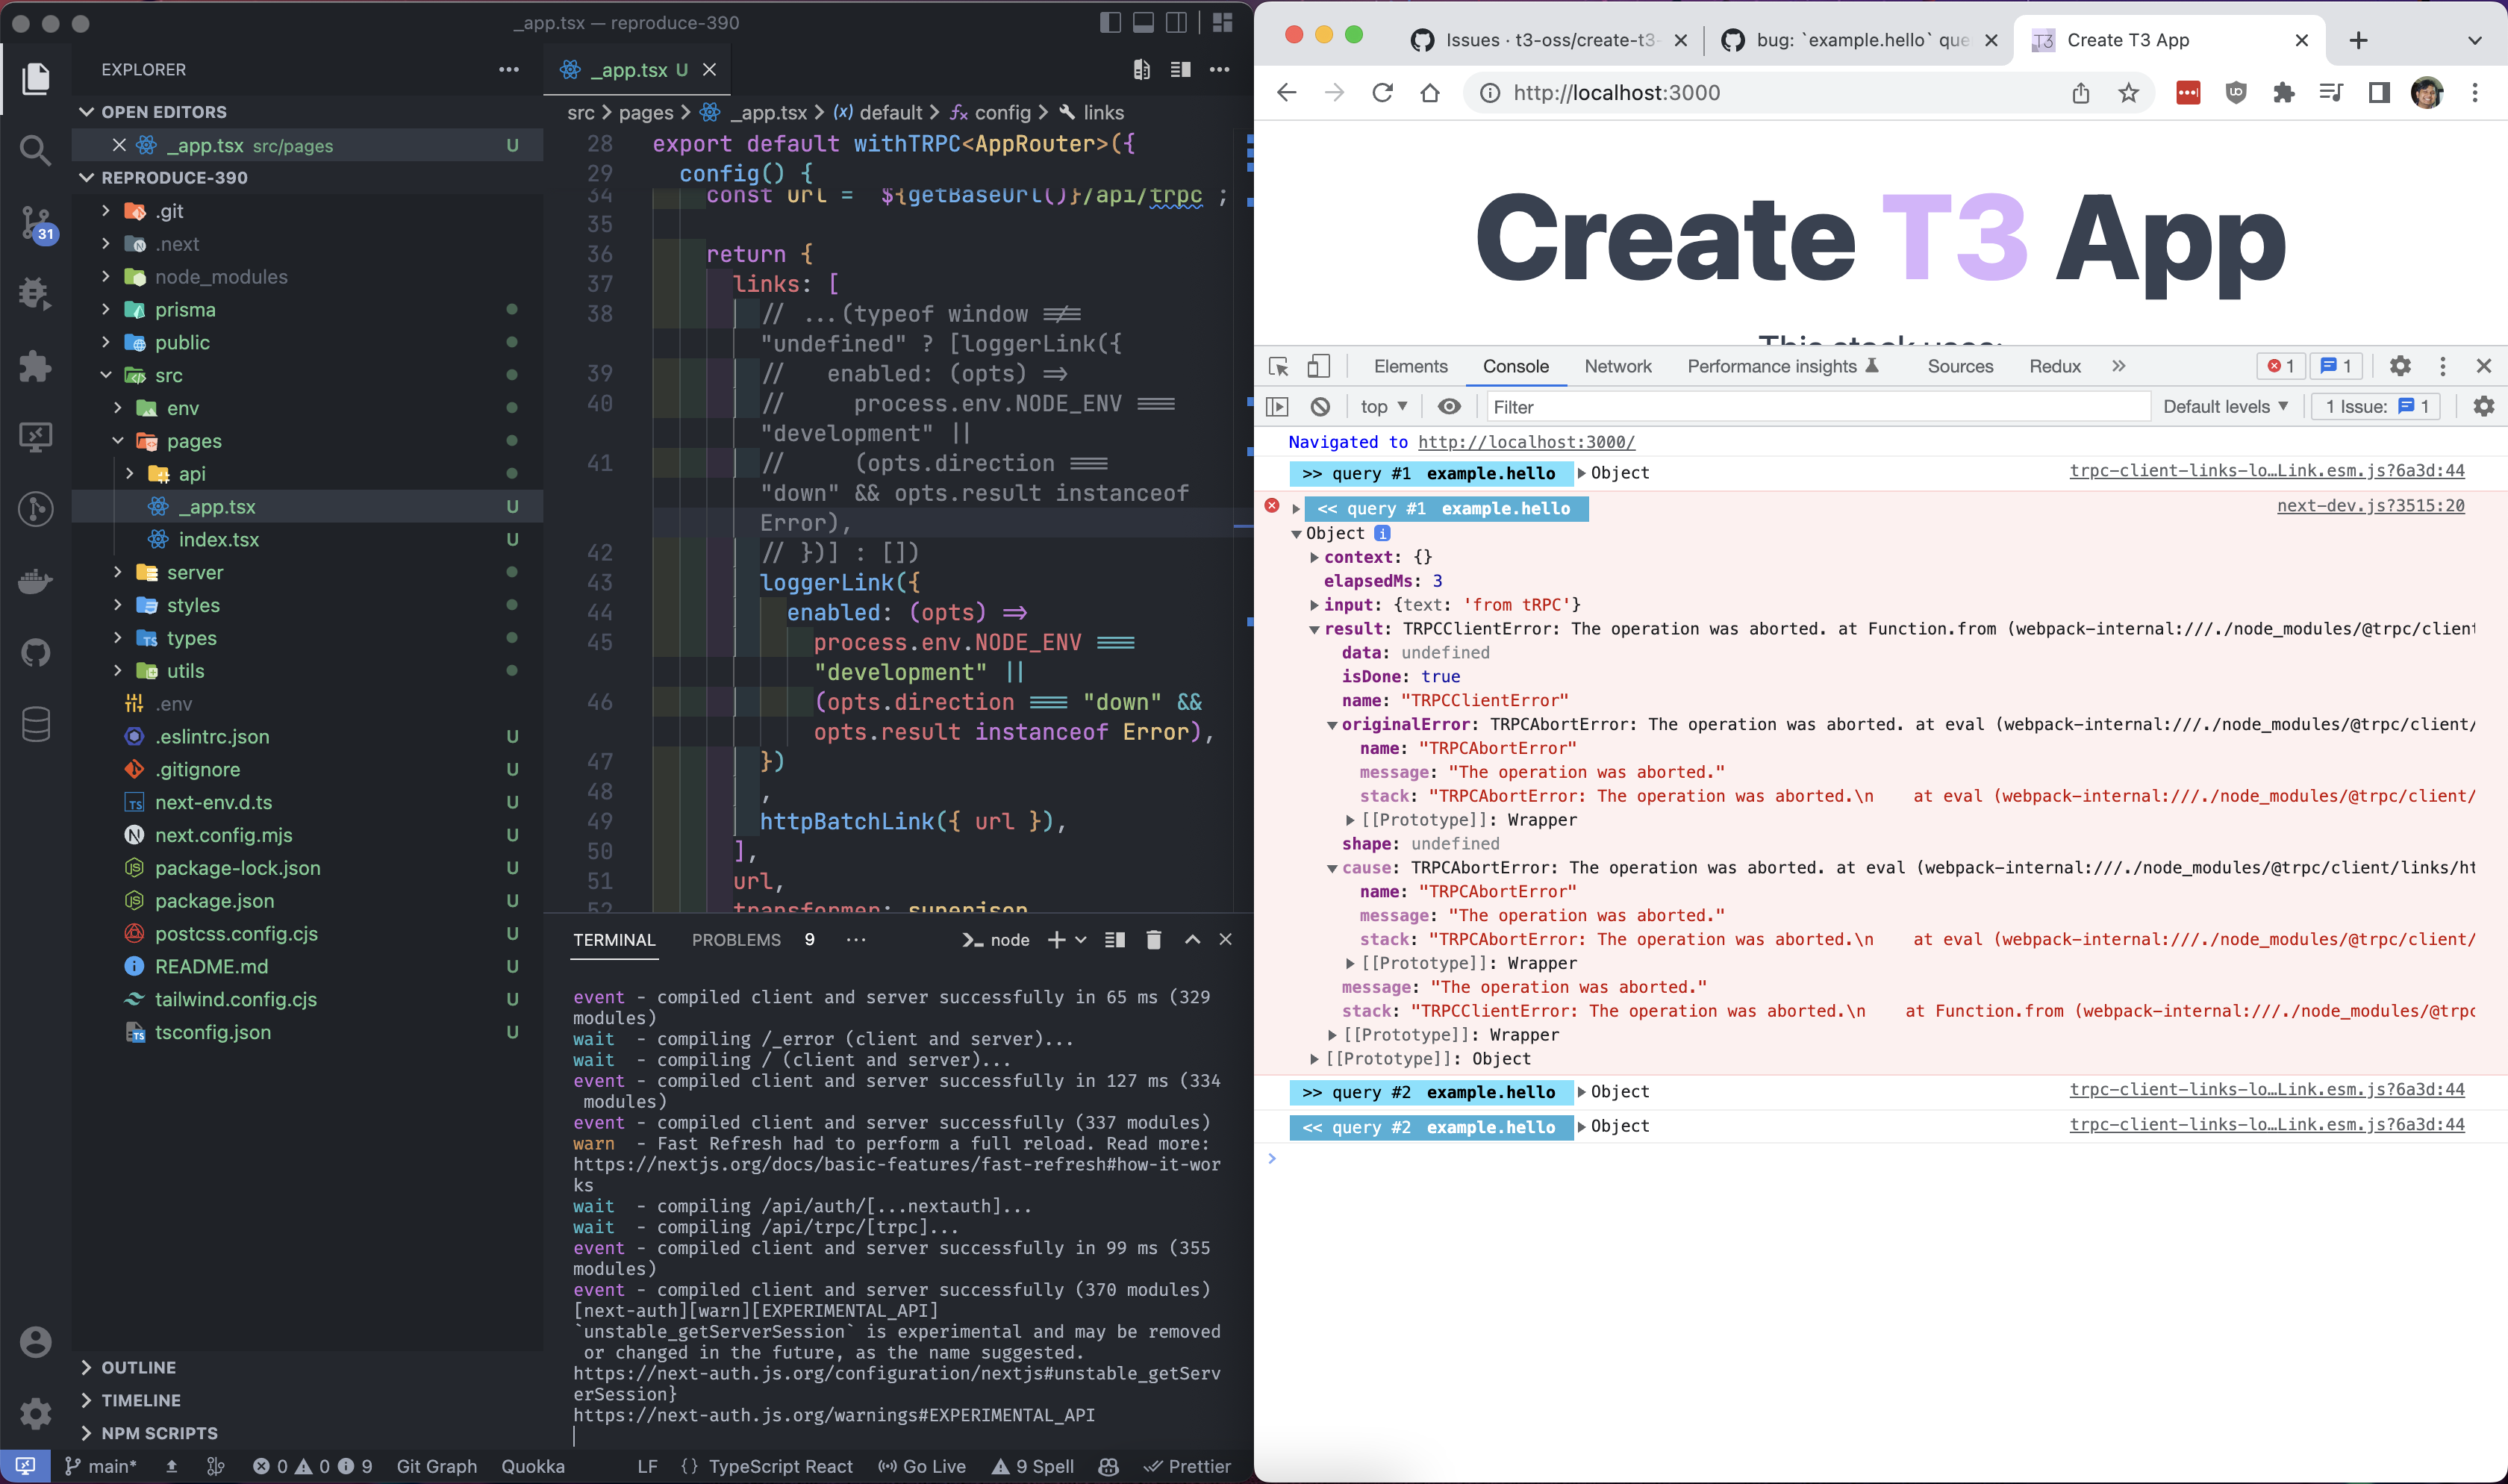
Task: Open the Search view in VS Code activity bar
Action: point(35,150)
